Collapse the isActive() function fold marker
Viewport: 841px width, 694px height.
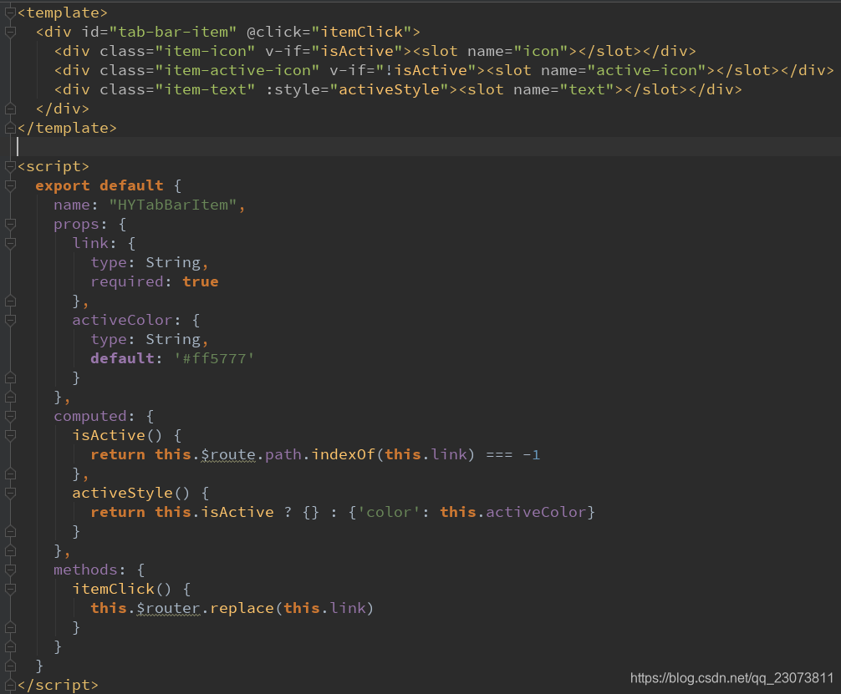coord(10,436)
